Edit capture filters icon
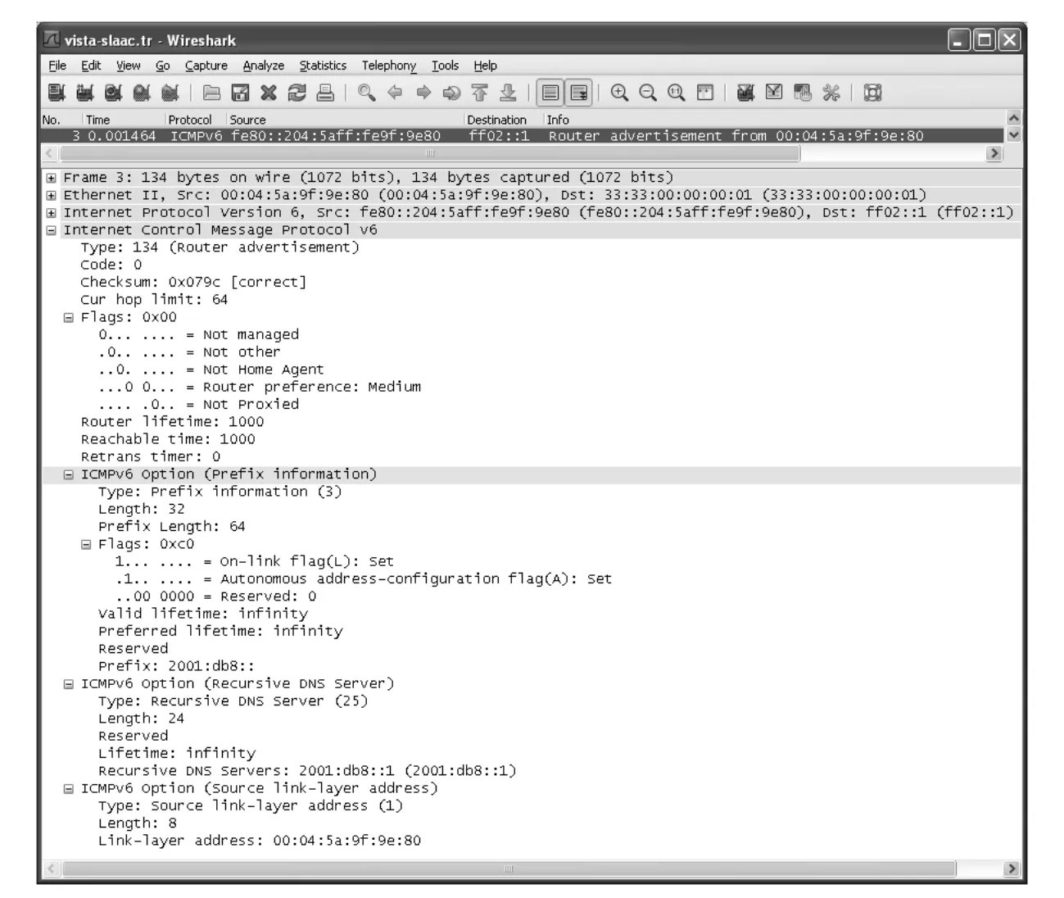The width and height of the screenshot is (1064, 898). 746,93
